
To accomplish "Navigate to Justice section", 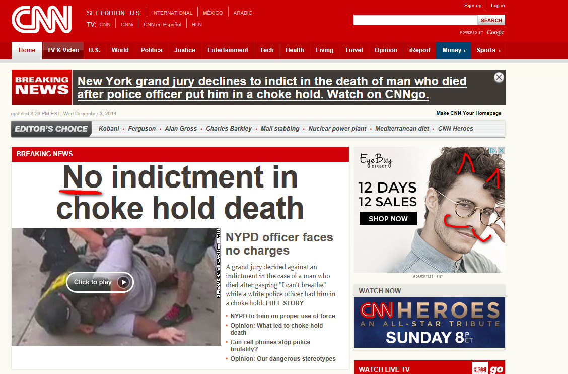I will [185, 50].
